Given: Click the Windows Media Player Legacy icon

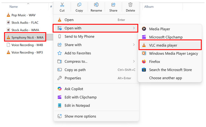Looking at the screenshot, I should (144, 53).
